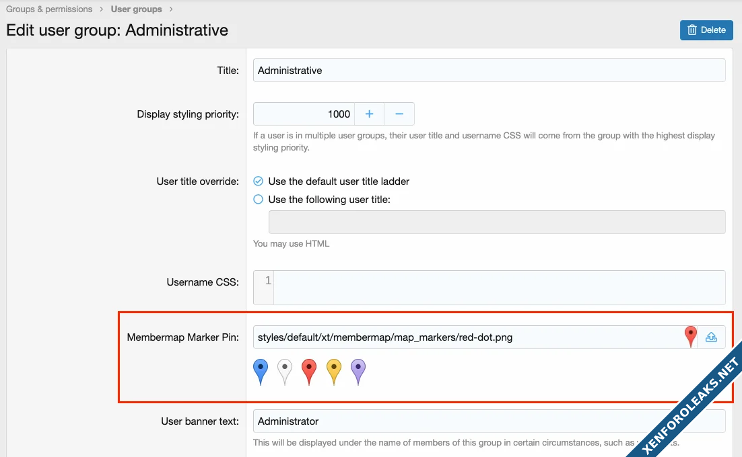Select 'Use the following user title' option
This screenshot has height=457, width=742.
[259, 200]
